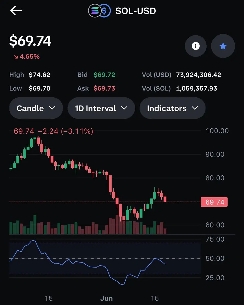Tap the Ask price $69.73
Screen dimensions: 244x305
pos(104,88)
